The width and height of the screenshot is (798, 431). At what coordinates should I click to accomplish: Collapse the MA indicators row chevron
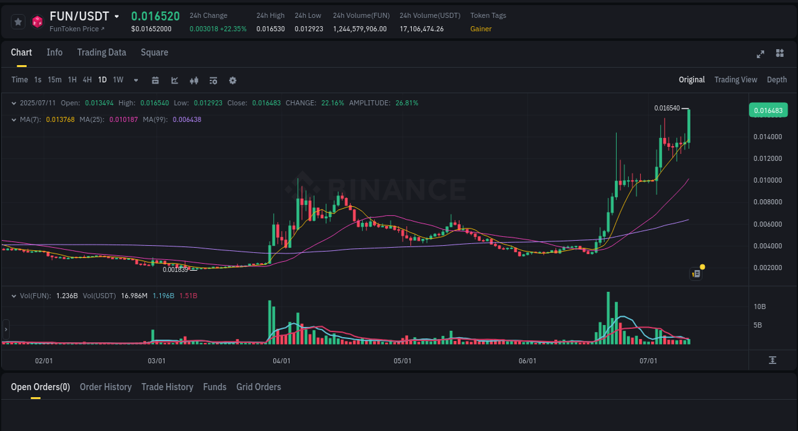pos(14,119)
